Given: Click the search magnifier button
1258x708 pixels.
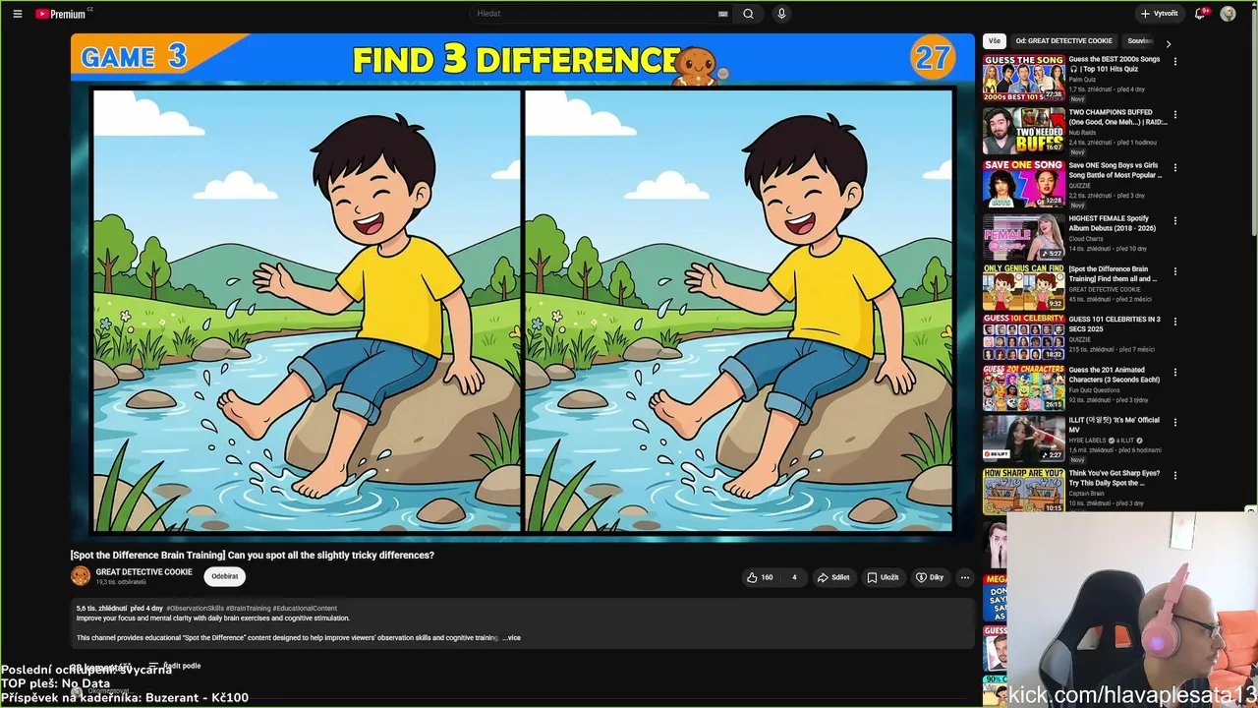Looking at the screenshot, I should tap(748, 14).
